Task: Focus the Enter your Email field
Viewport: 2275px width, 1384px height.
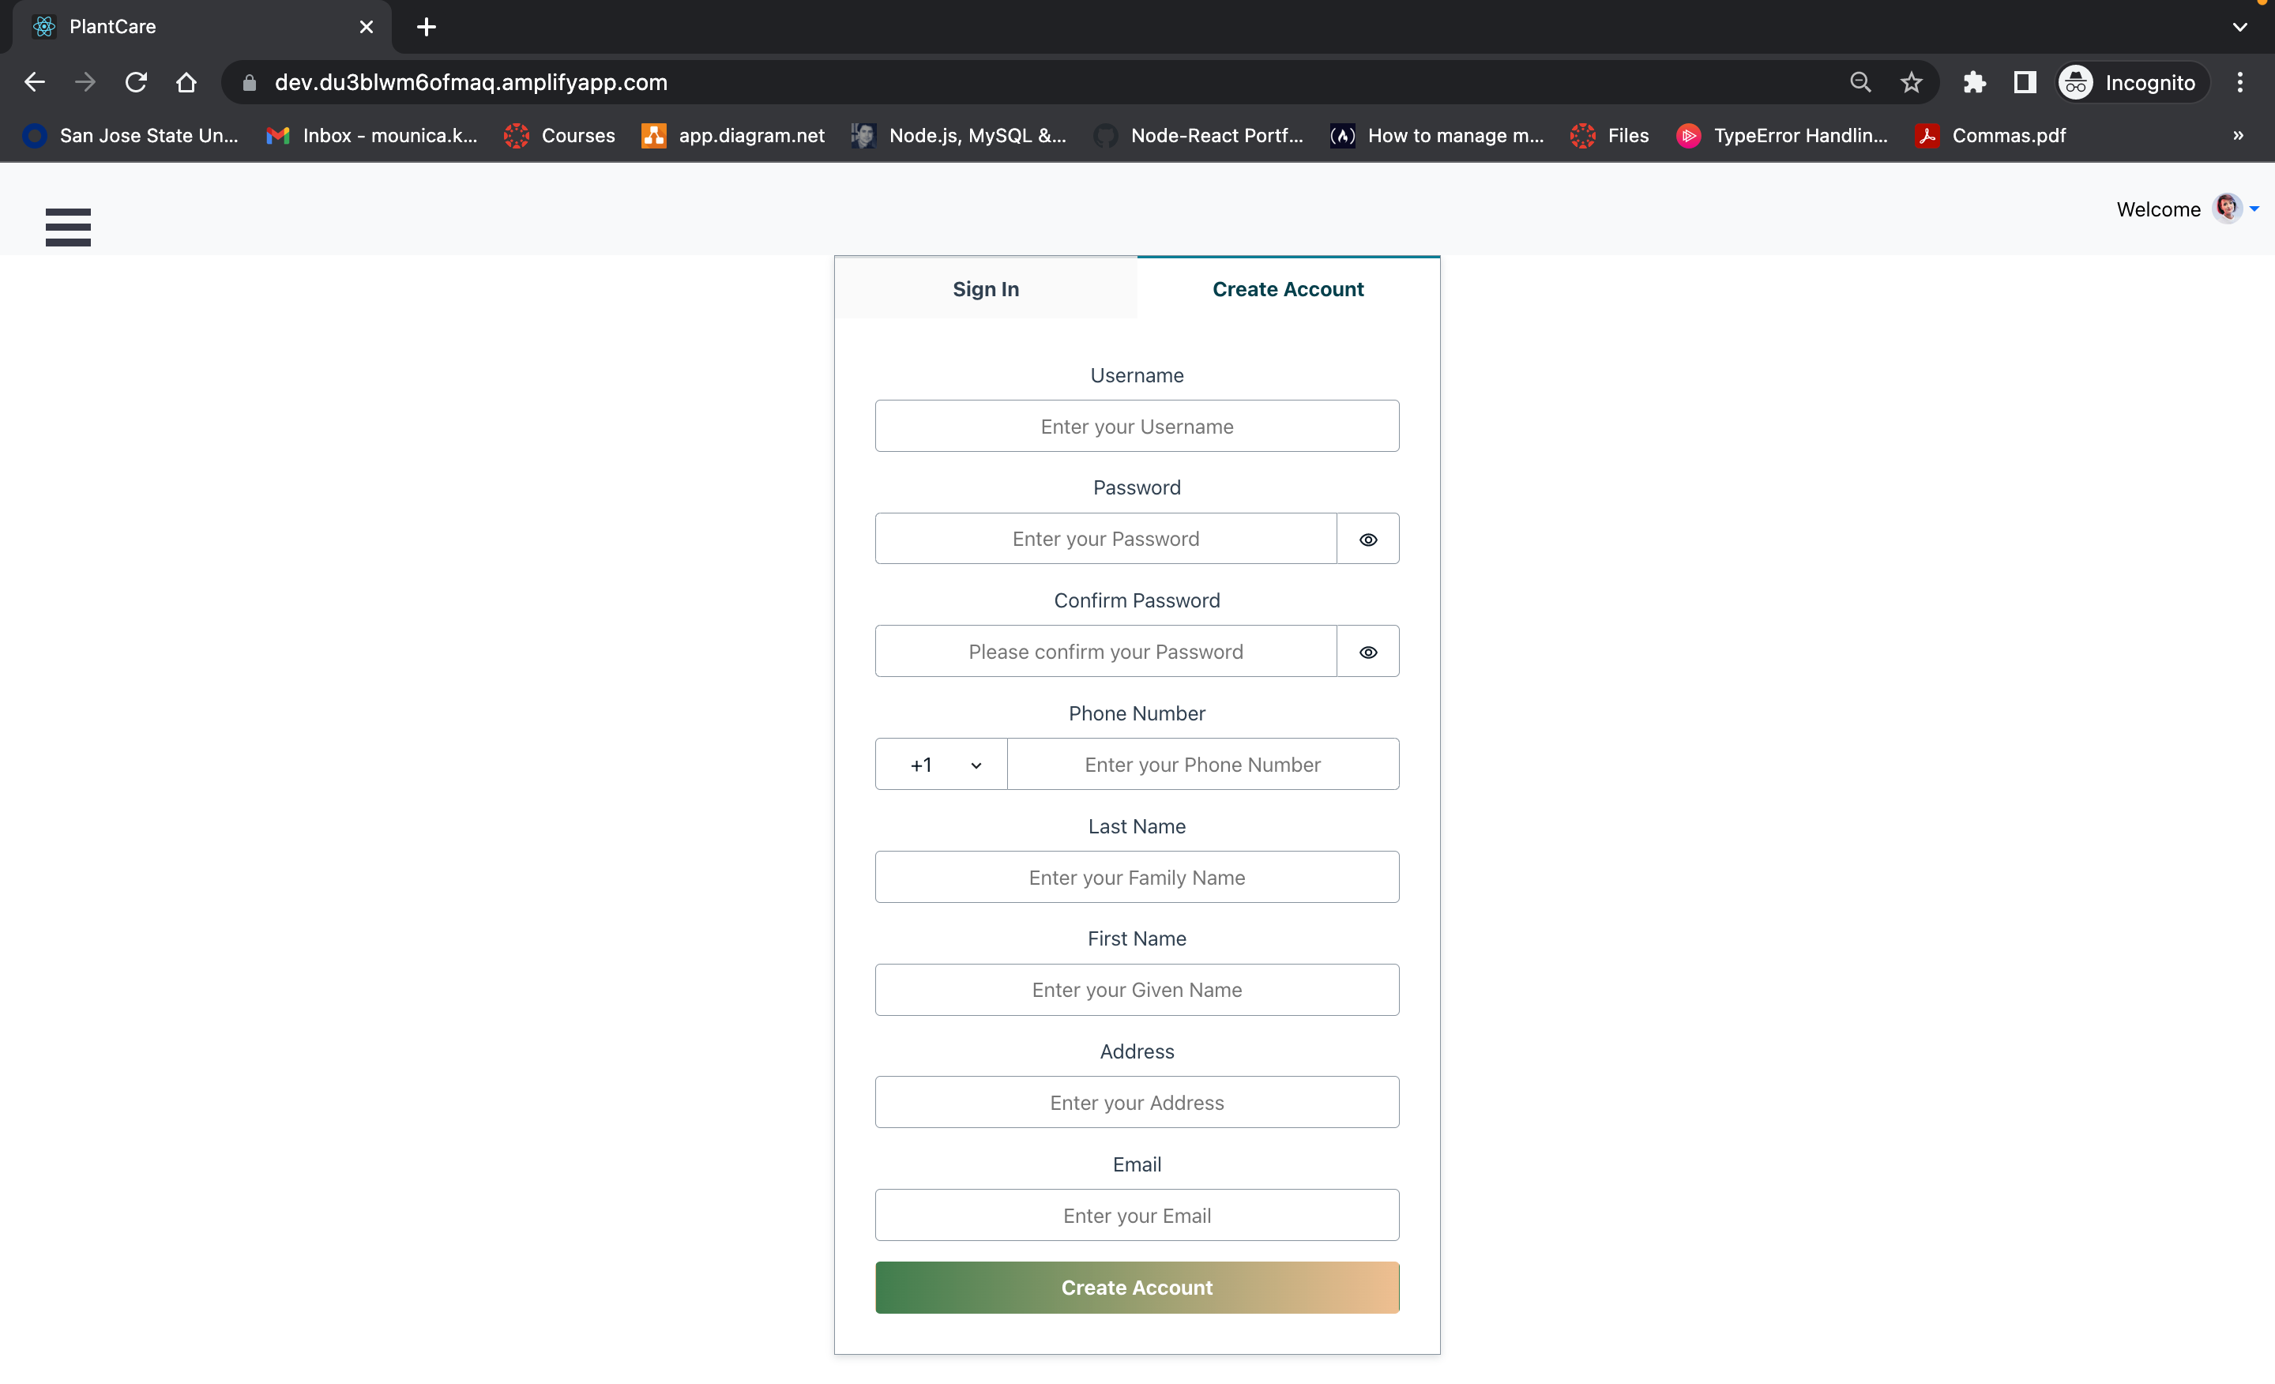Action: [1137, 1215]
